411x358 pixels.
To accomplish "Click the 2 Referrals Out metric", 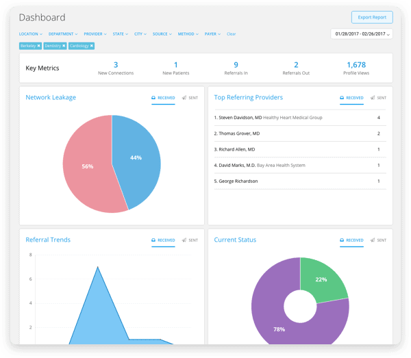I will [x=296, y=68].
